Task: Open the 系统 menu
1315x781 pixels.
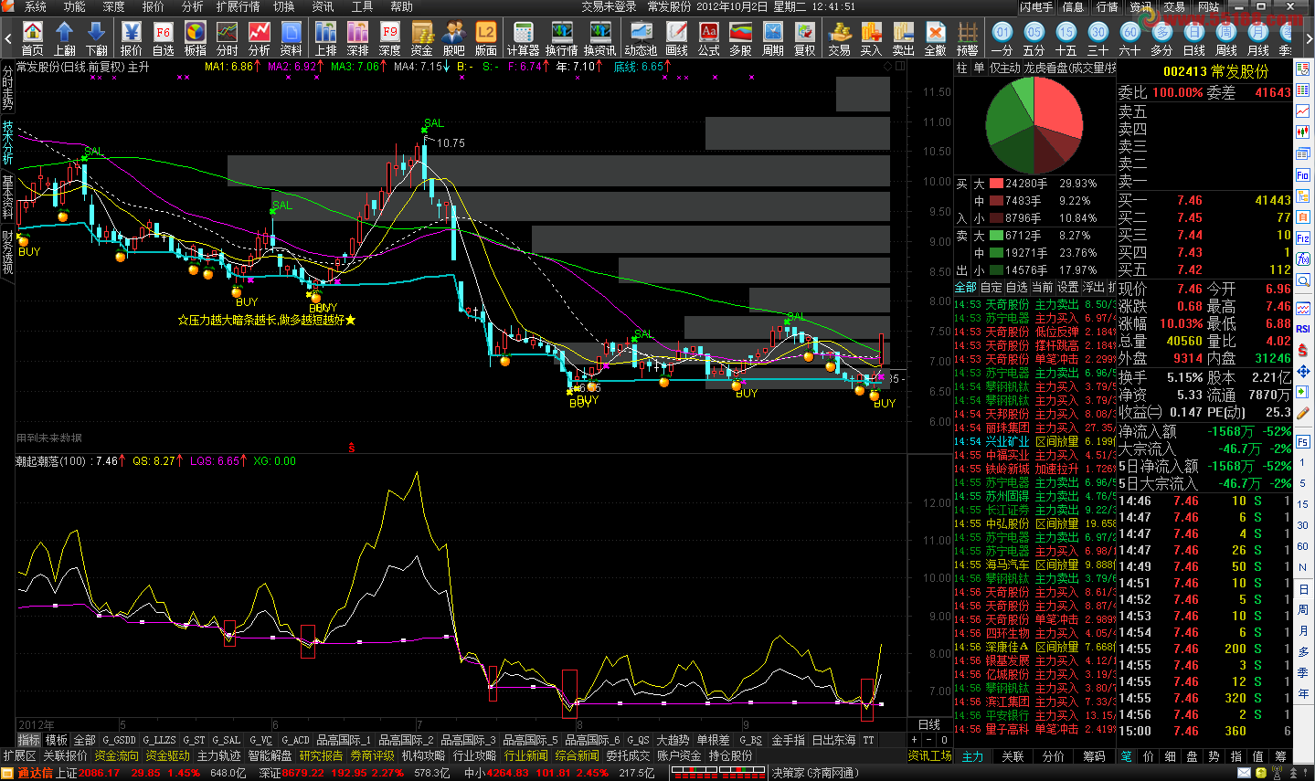Action: pyautogui.click(x=34, y=6)
